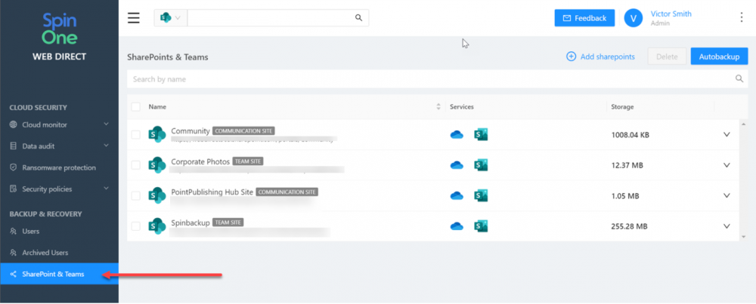Open Archived Users in sidebar
The height and width of the screenshot is (304, 756).
tap(59, 253)
